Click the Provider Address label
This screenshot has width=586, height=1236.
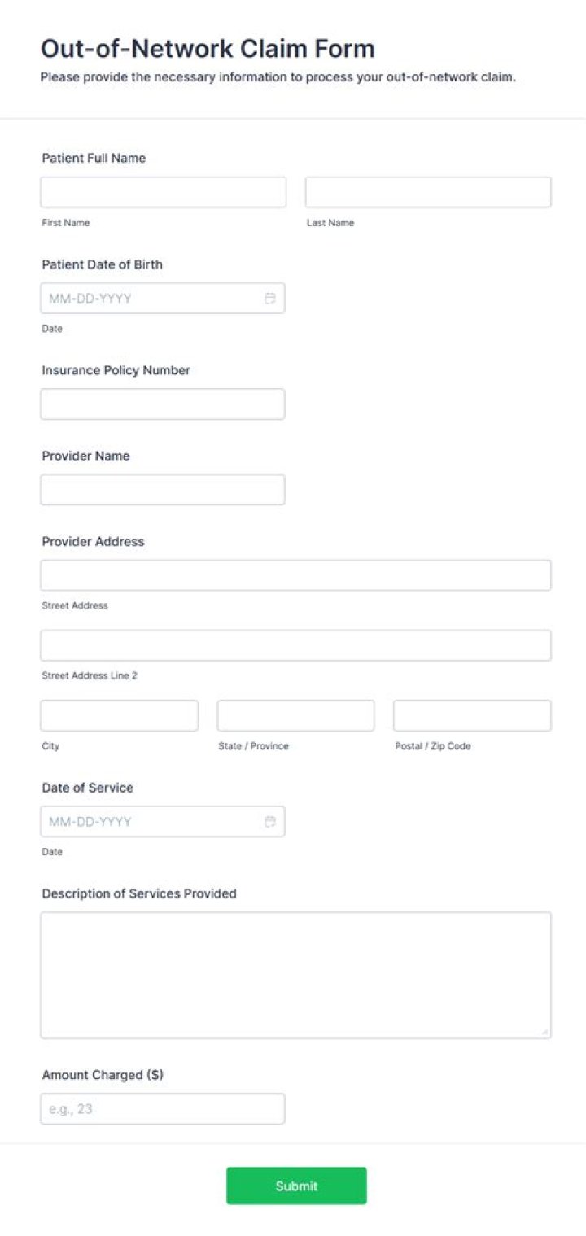(x=93, y=541)
